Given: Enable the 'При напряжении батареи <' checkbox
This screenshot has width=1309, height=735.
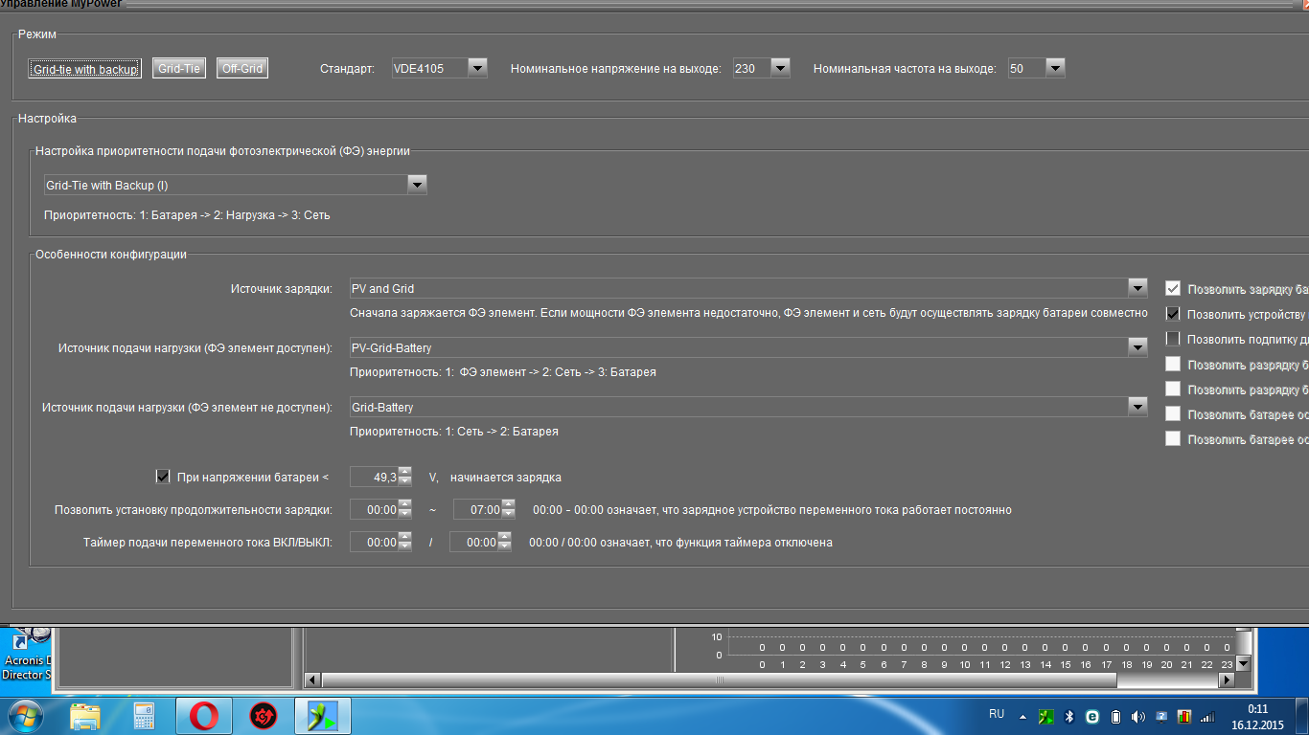Looking at the screenshot, I should click(162, 476).
